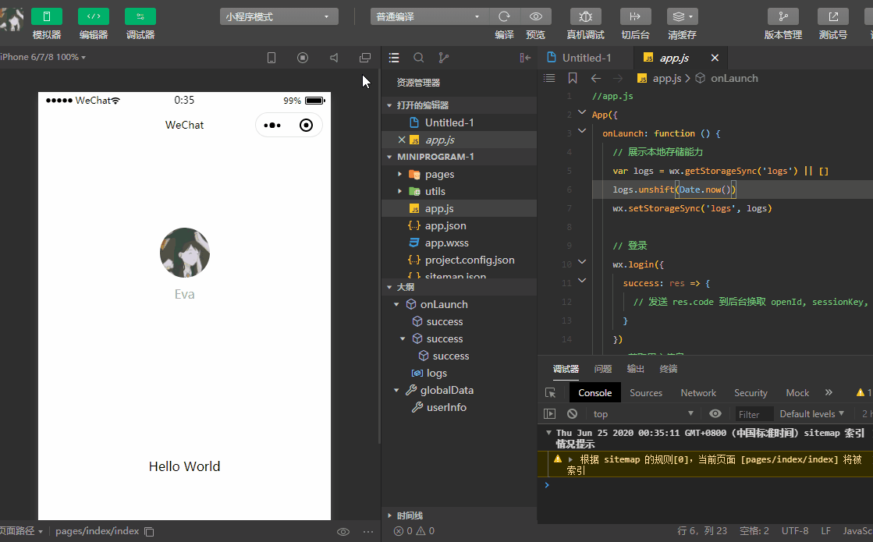Collapse the onLaunch outline node
Screen dimensions: 873x542
396,304
